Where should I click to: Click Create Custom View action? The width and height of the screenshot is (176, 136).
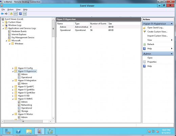(157, 32)
